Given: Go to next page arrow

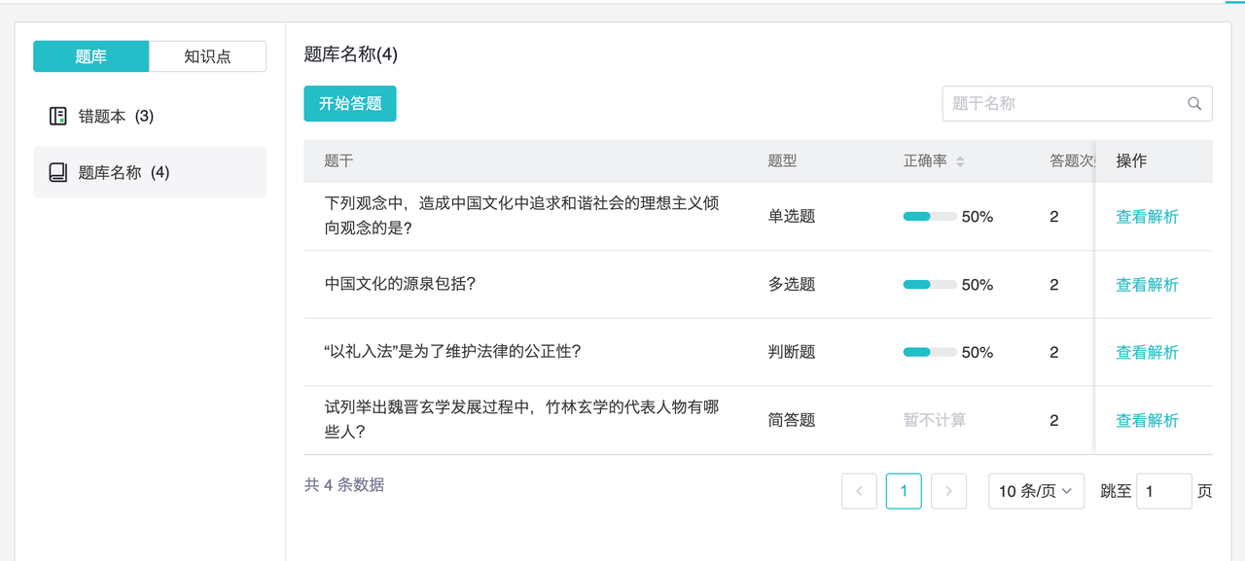Looking at the screenshot, I should (x=948, y=492).
